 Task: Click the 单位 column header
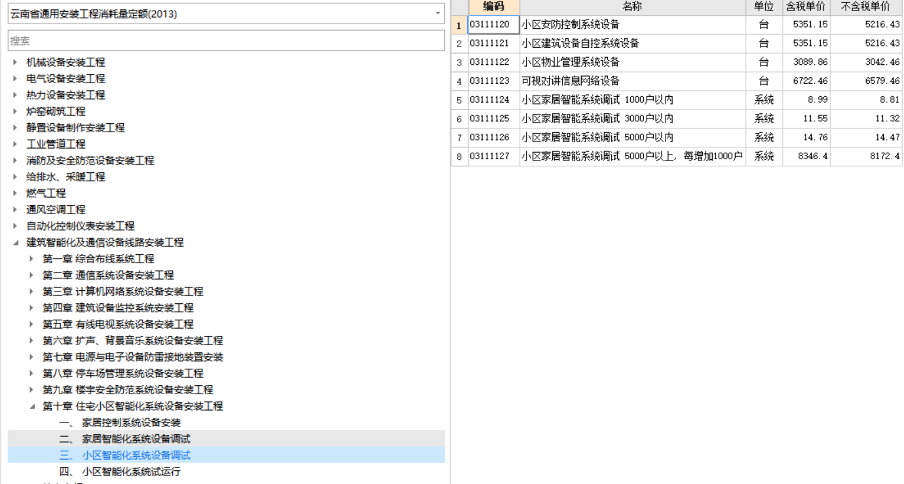(764, 7)
